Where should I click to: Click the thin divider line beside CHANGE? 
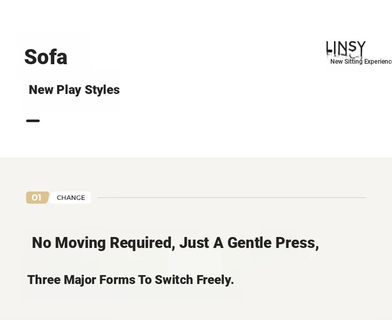[x=232, y=197]
